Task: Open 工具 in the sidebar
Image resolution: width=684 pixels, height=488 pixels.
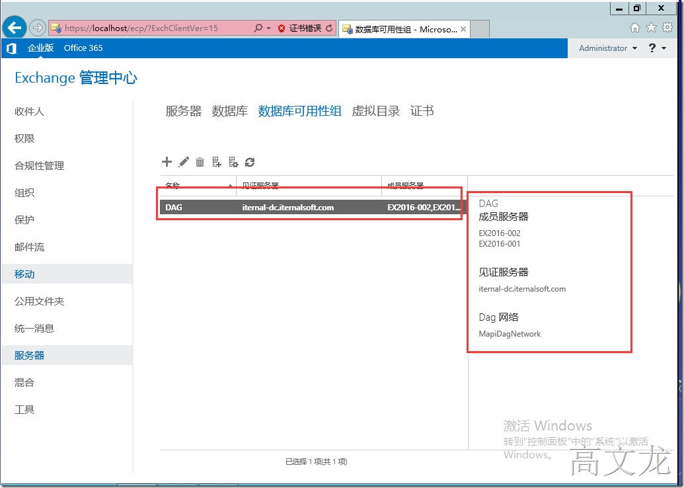Action: click(x=24, y=410)
